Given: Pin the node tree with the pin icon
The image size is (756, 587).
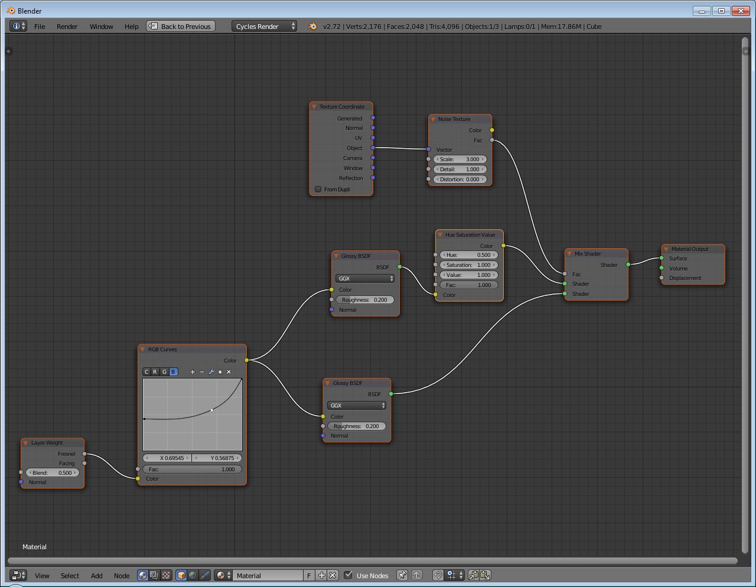Looking at the screenshot, I should [x=402, y=575].
